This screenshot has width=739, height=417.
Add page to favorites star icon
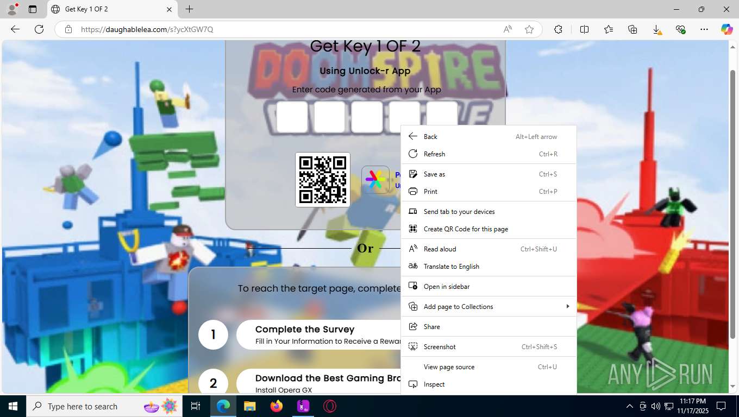[529, 29]
